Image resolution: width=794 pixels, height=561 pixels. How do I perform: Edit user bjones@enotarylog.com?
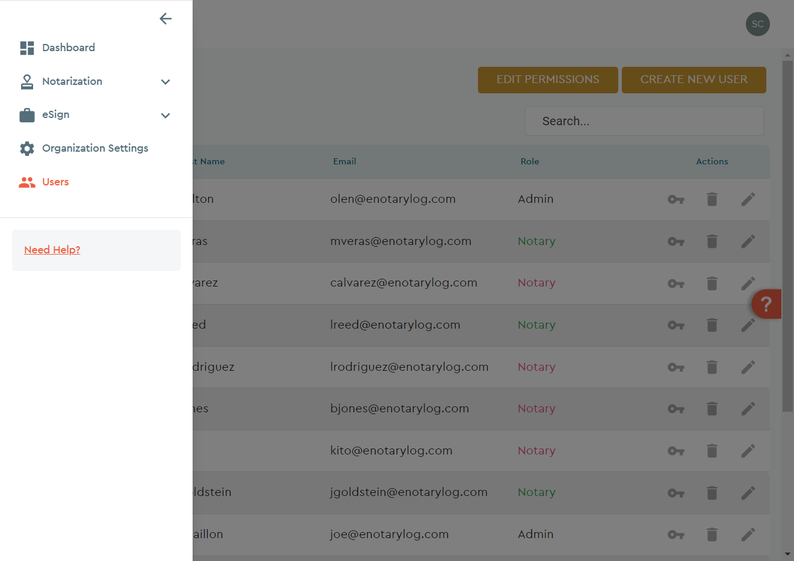coord(748,409)
